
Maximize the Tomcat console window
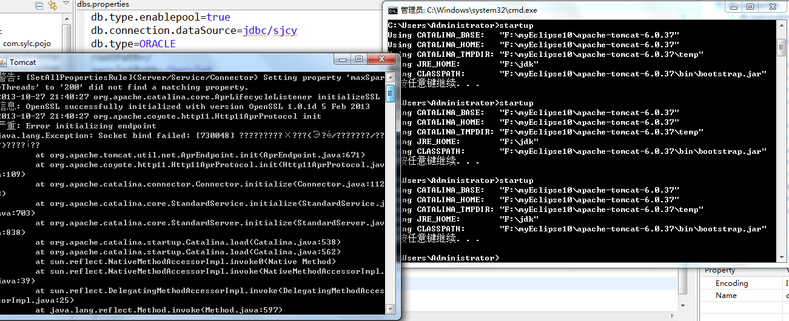tap(358, 59)
